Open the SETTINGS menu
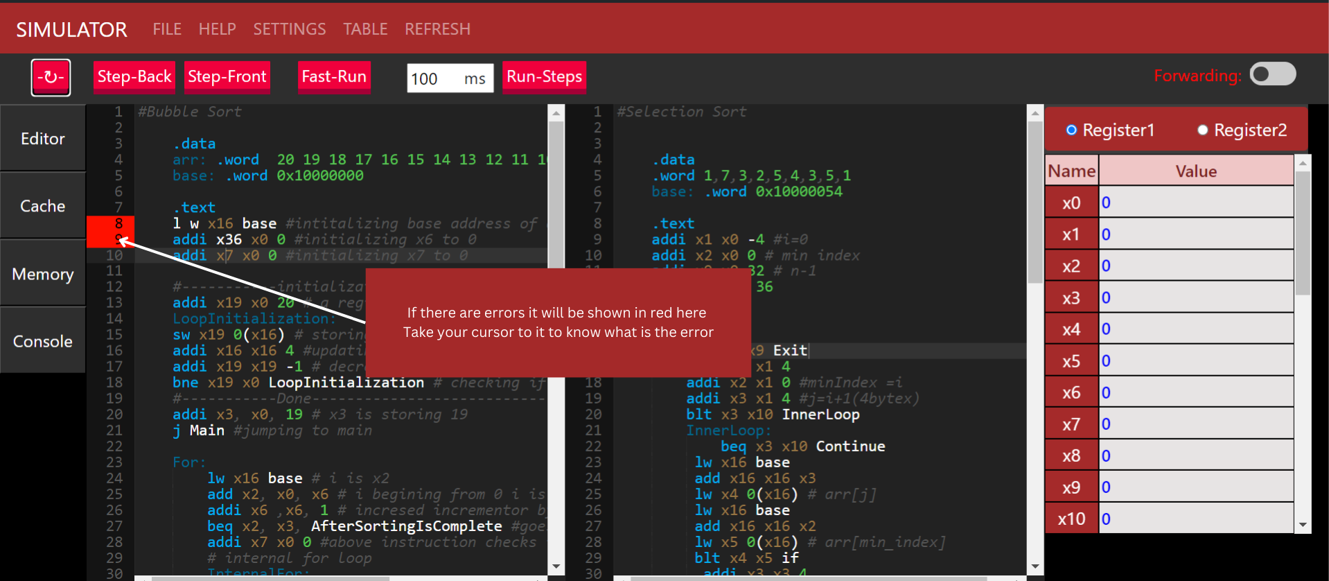The height and width of the screenshot is (581, 1329). (289, 29)
